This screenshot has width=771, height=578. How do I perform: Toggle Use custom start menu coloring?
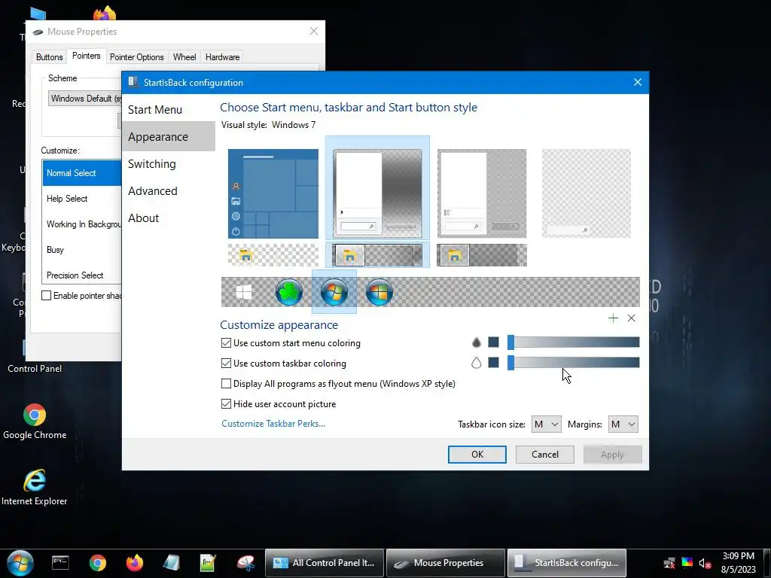[291, 343]
